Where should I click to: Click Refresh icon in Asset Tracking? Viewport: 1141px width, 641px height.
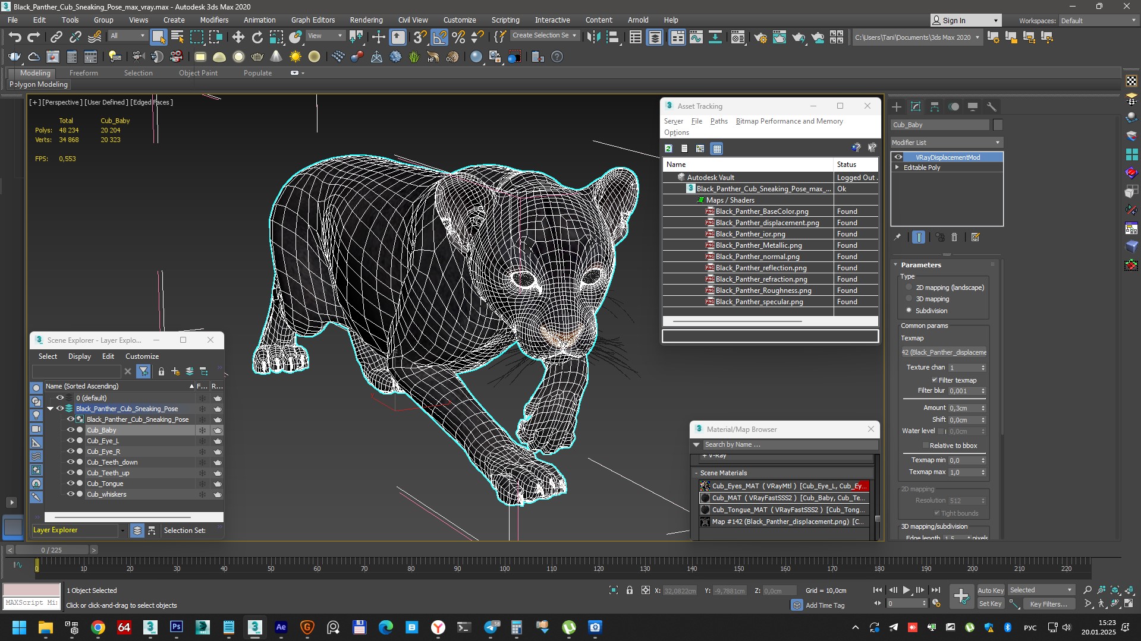(669, 149)
